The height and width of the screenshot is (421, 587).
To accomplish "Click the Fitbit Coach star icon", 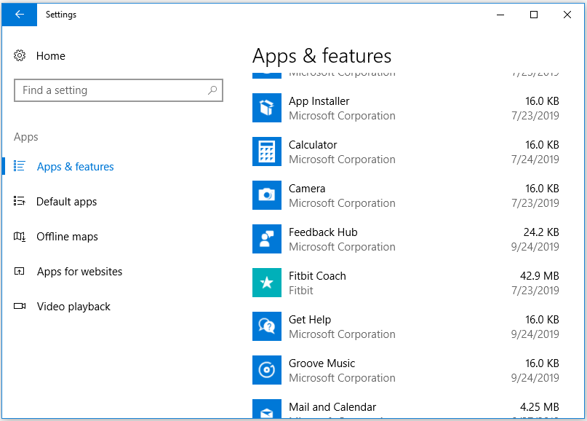I will [266, 283].
